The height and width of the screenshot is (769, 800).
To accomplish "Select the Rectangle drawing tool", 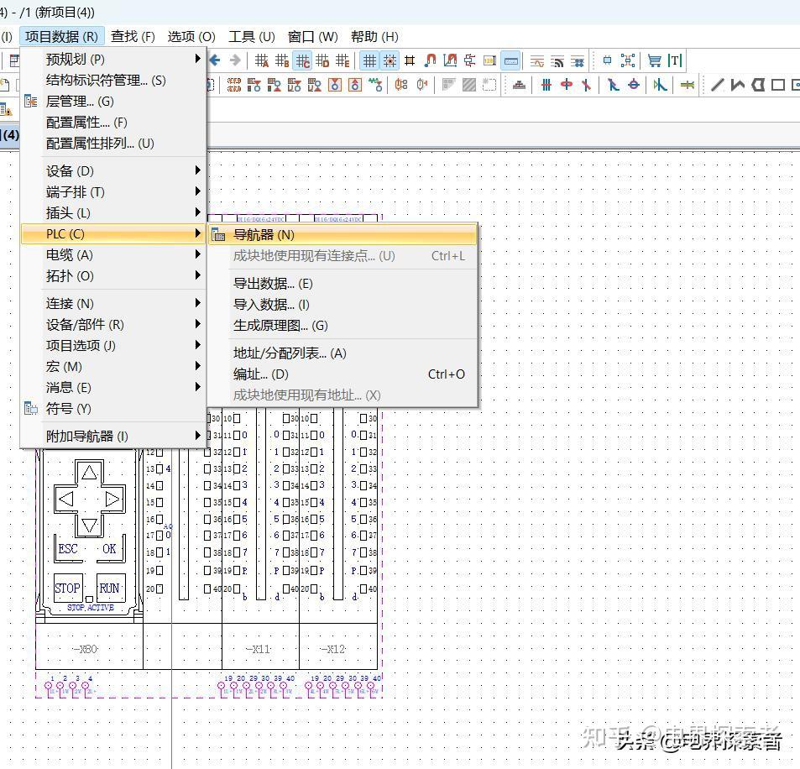I will point(779,84).
